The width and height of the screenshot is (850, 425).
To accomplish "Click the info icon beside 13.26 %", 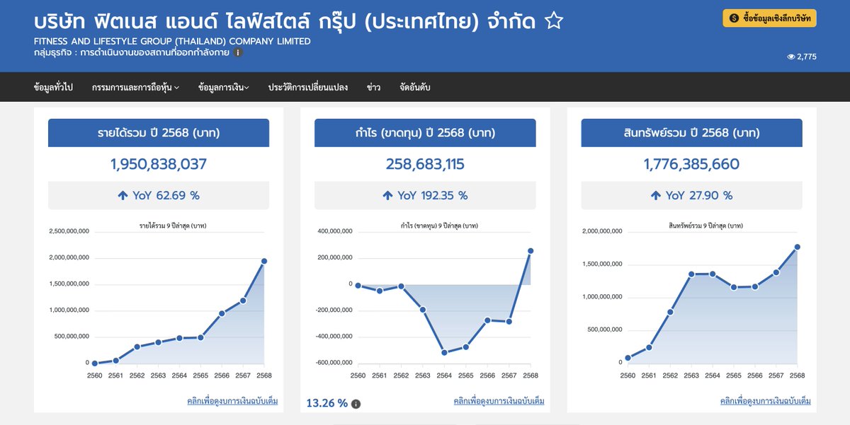I will (356, 404).
